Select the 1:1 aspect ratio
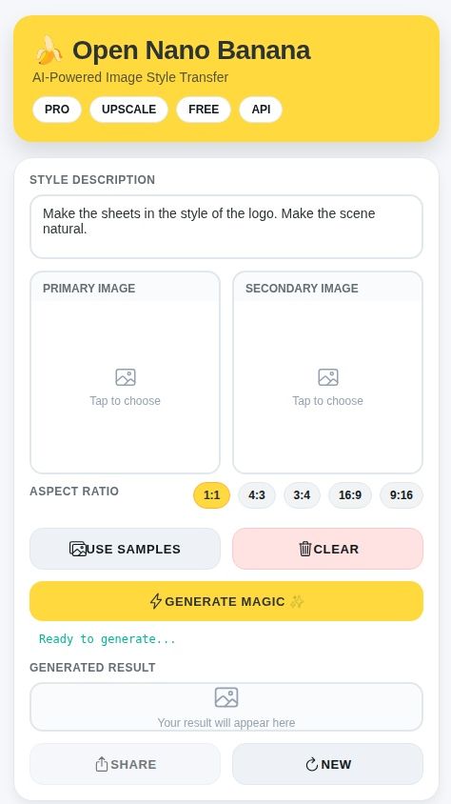The width and height of the screenshot is (451, 804). point(211,495)
